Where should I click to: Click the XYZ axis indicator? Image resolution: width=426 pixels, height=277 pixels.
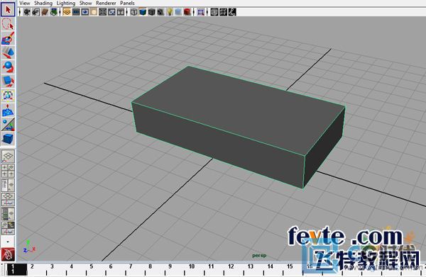pyautogui.click(x=29, y=247)
